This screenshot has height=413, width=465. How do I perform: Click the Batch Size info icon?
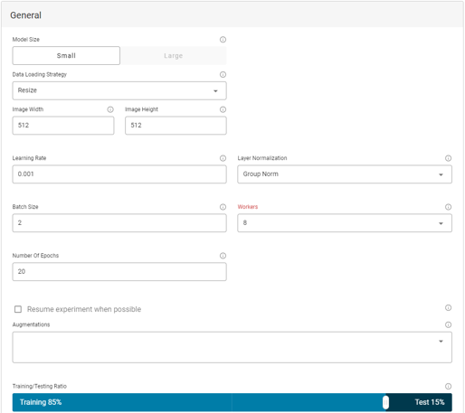[x=223, y=207]
